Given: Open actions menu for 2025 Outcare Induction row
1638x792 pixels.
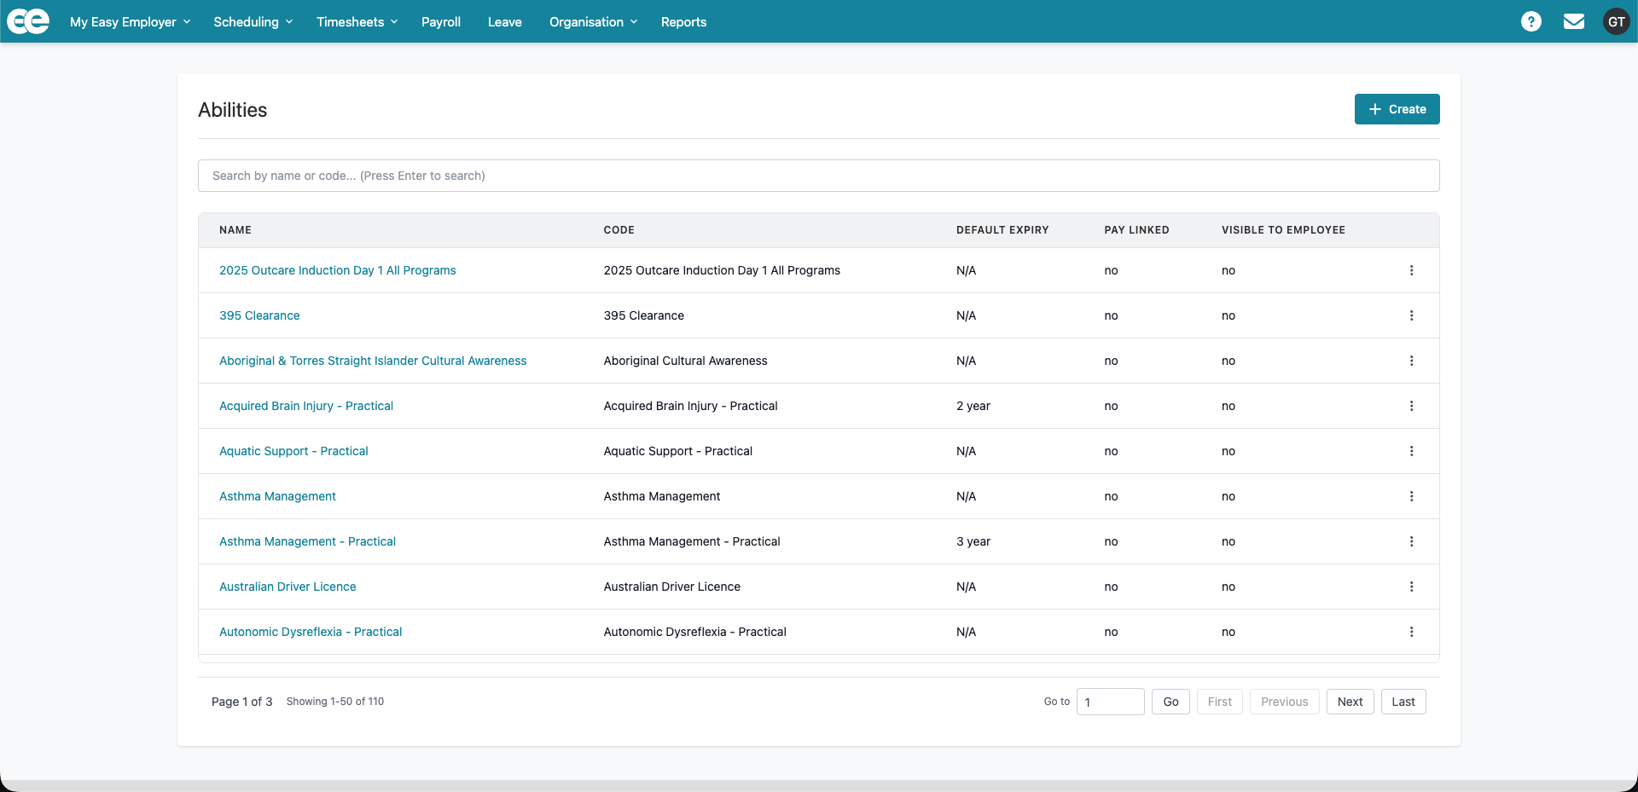Looking at the screenshot, I should click(x=1411, y=270).
